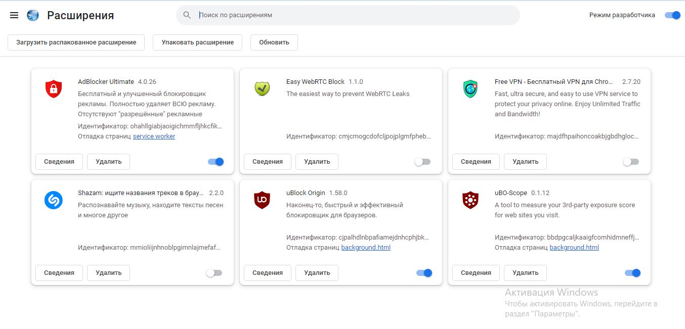Click the pack extension button
The height and width of the screenshot is (329, 685).
[x=197, y=42]
